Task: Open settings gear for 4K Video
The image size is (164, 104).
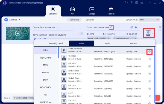Action: (x=150, y=59)
